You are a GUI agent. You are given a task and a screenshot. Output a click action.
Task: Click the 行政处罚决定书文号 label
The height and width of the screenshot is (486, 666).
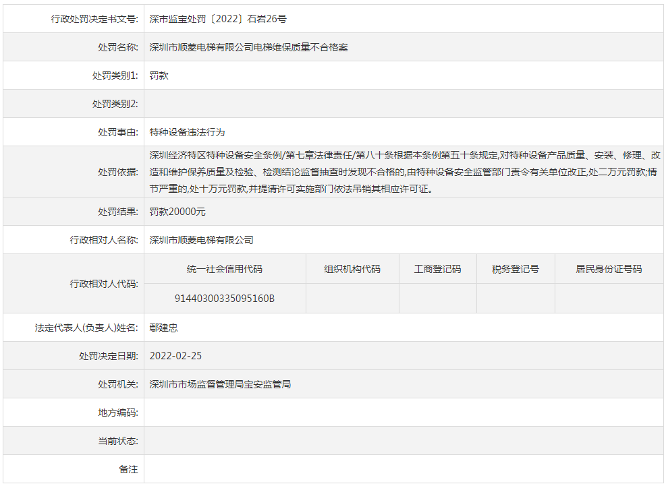94,19
